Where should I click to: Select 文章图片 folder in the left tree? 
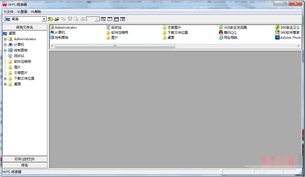[x=21, y=73]
